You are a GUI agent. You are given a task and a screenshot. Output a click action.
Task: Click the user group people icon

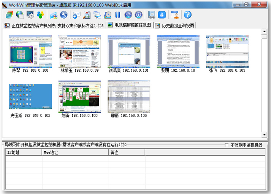pos(40,15)
